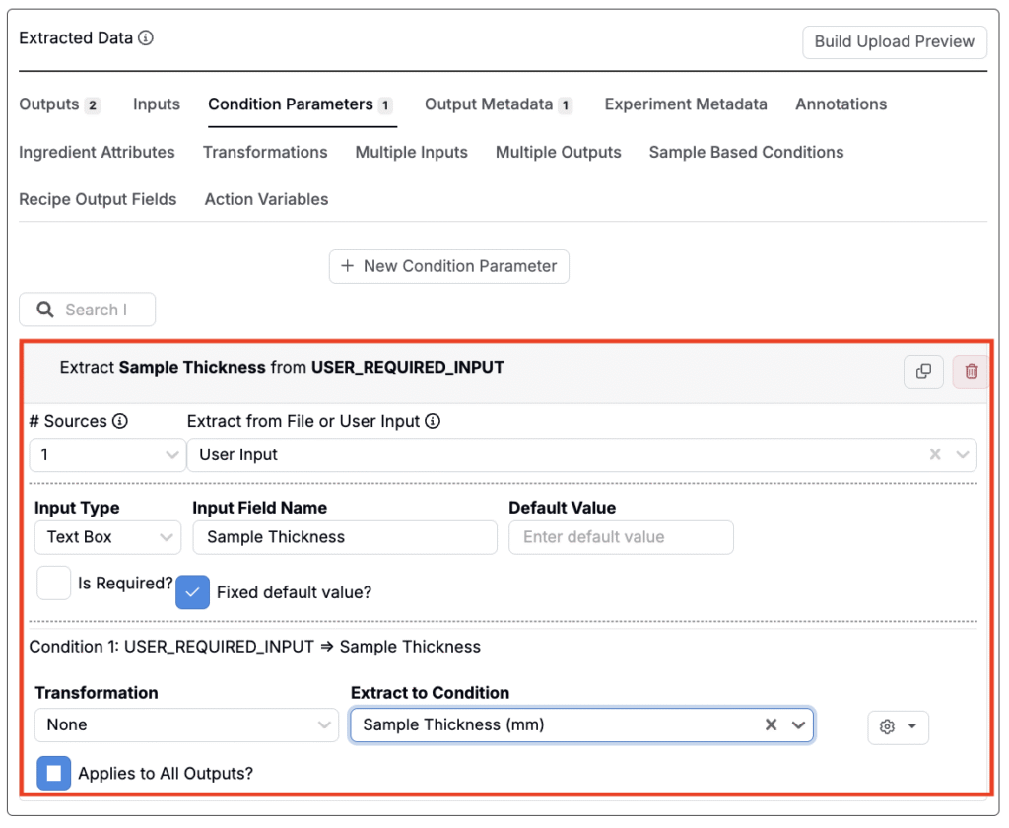The image size is (1009, 828).
Task: Click the info icon next to Extracted Data
Action: point(146,38)
